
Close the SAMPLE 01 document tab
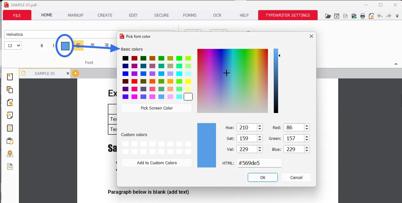pos(68,73)
